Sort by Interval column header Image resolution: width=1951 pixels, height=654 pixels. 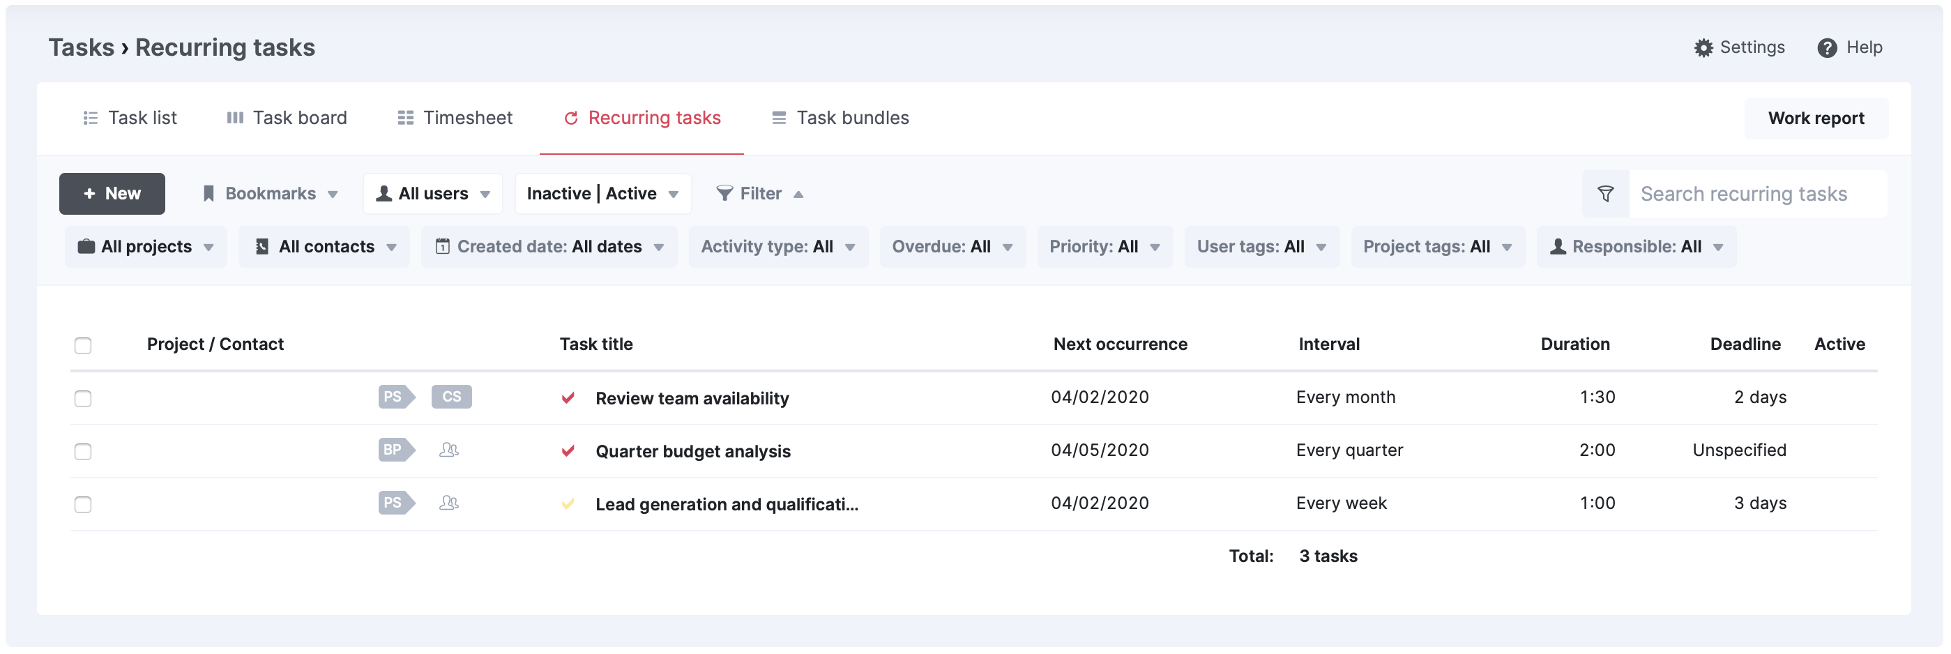1329,344
